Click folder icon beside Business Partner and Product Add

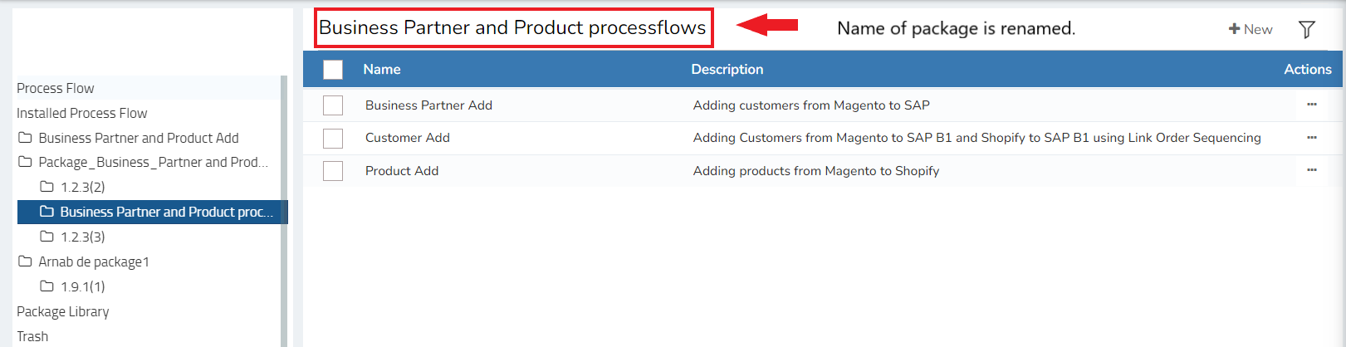pyautogui.click(x=26, y=138)
